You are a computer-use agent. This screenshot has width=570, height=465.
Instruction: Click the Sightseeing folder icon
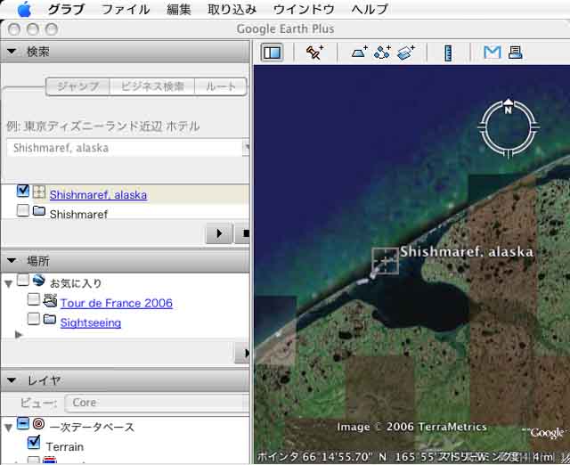[x=50, y=320]
